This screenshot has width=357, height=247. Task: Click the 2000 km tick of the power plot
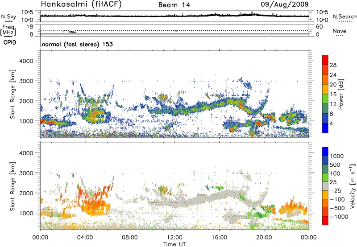[x=26, y=101]
